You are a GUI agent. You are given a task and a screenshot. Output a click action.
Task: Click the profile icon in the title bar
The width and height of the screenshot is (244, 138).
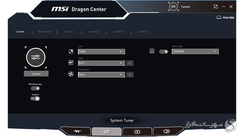coord(174,6)
